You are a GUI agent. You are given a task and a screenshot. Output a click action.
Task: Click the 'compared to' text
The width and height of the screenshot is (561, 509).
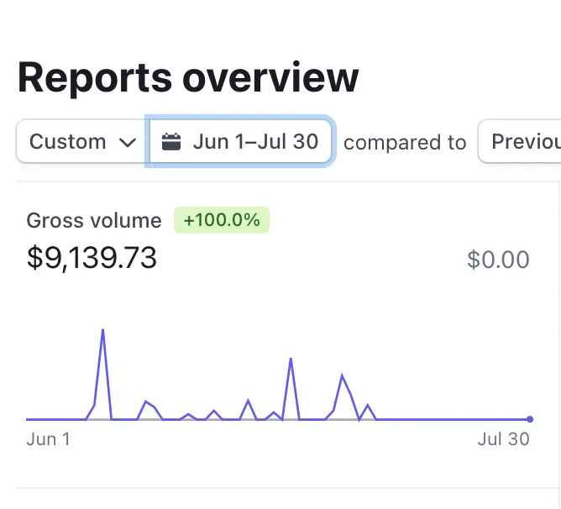coord(405,143)
